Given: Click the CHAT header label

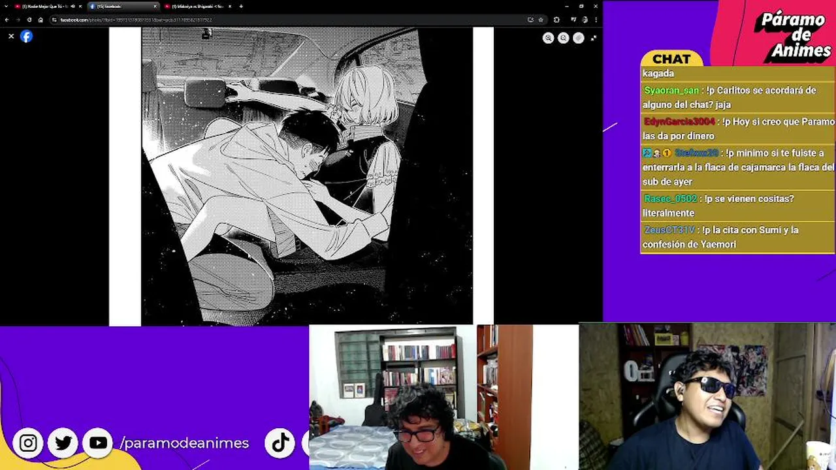Looking at the screenshot, I should 671,59.
